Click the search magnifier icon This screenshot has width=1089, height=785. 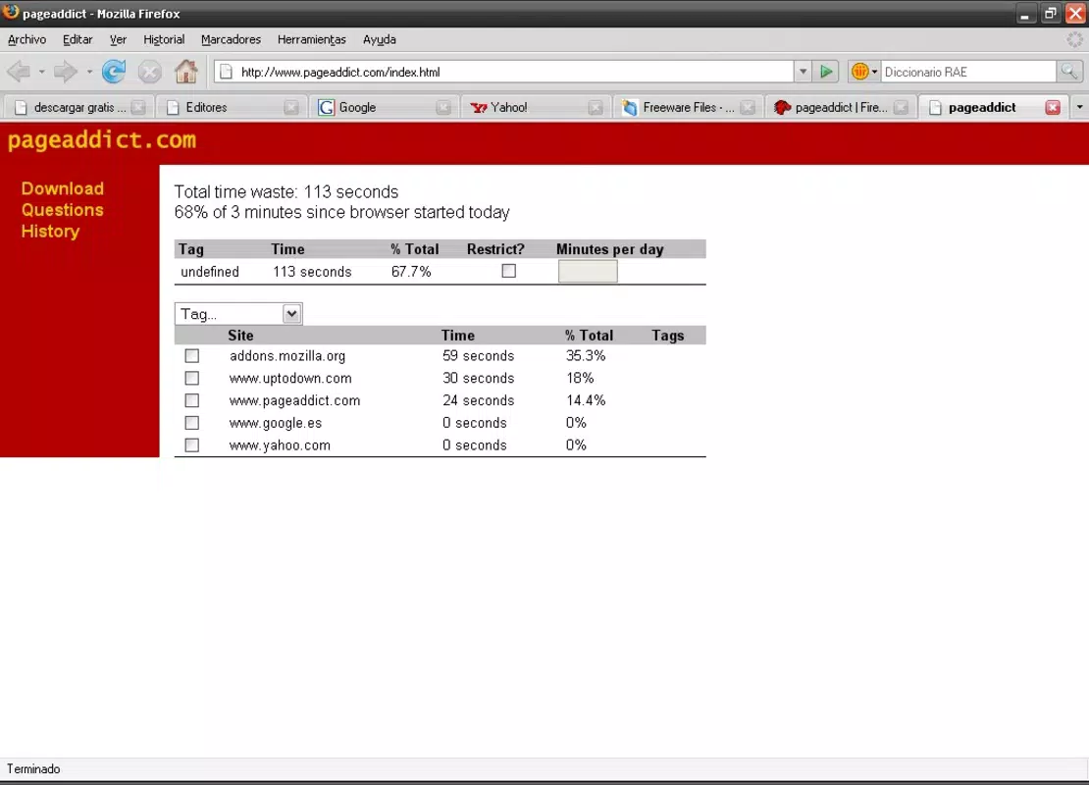[x=1068, y=72]
